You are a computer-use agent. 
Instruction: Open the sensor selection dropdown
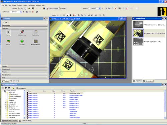tap(21, 12)
